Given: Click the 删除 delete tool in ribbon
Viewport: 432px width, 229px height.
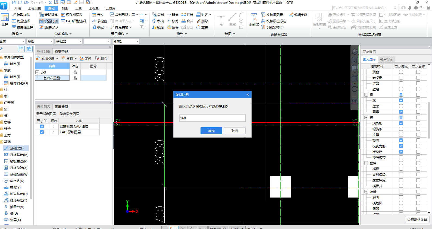Looking at the screenshot, I should [x=202, y=21].
